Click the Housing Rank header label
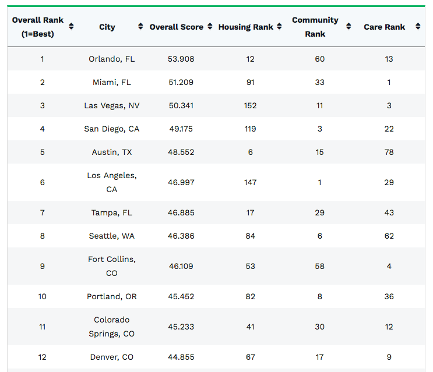This screenshot has height=372, width=433. click(246, 27)
